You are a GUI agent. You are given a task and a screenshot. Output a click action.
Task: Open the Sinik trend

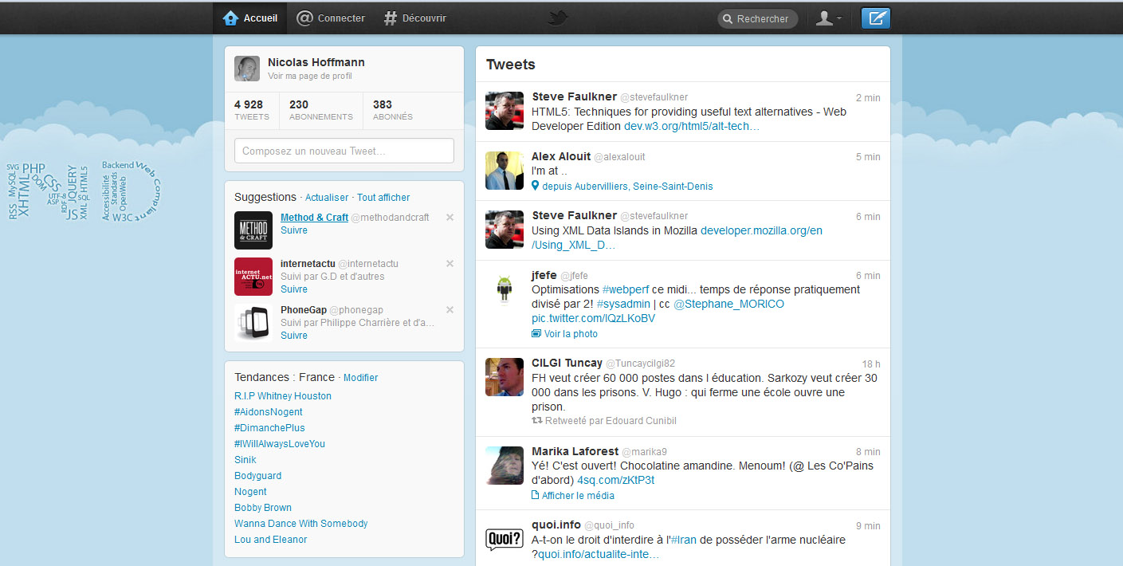[x=245, y=460]
